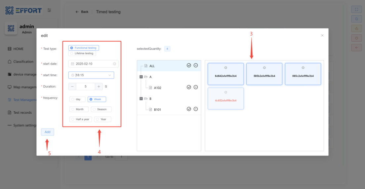
Task: Click the calendar icon in start date field
Action: point(72,64)
